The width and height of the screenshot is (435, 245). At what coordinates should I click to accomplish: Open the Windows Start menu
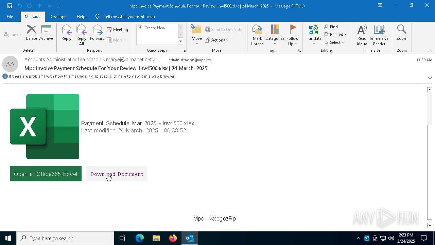pos(8,238)
